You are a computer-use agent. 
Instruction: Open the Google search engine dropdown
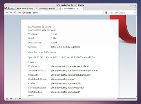coord(106,13)
